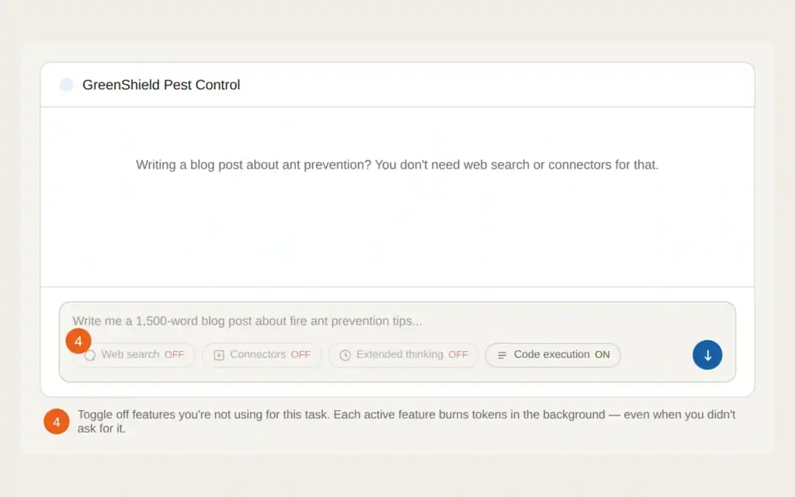This screenshot has width=795, height=497.
Task: Turn off Code execution
Action: coord(553,355)
